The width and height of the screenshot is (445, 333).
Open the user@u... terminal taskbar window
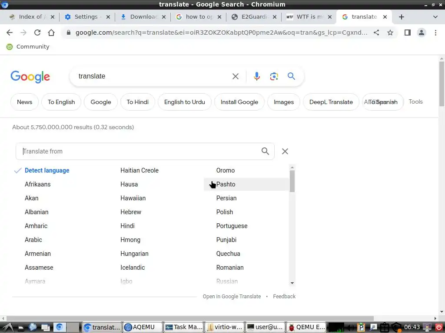click(x=266, y=327)
